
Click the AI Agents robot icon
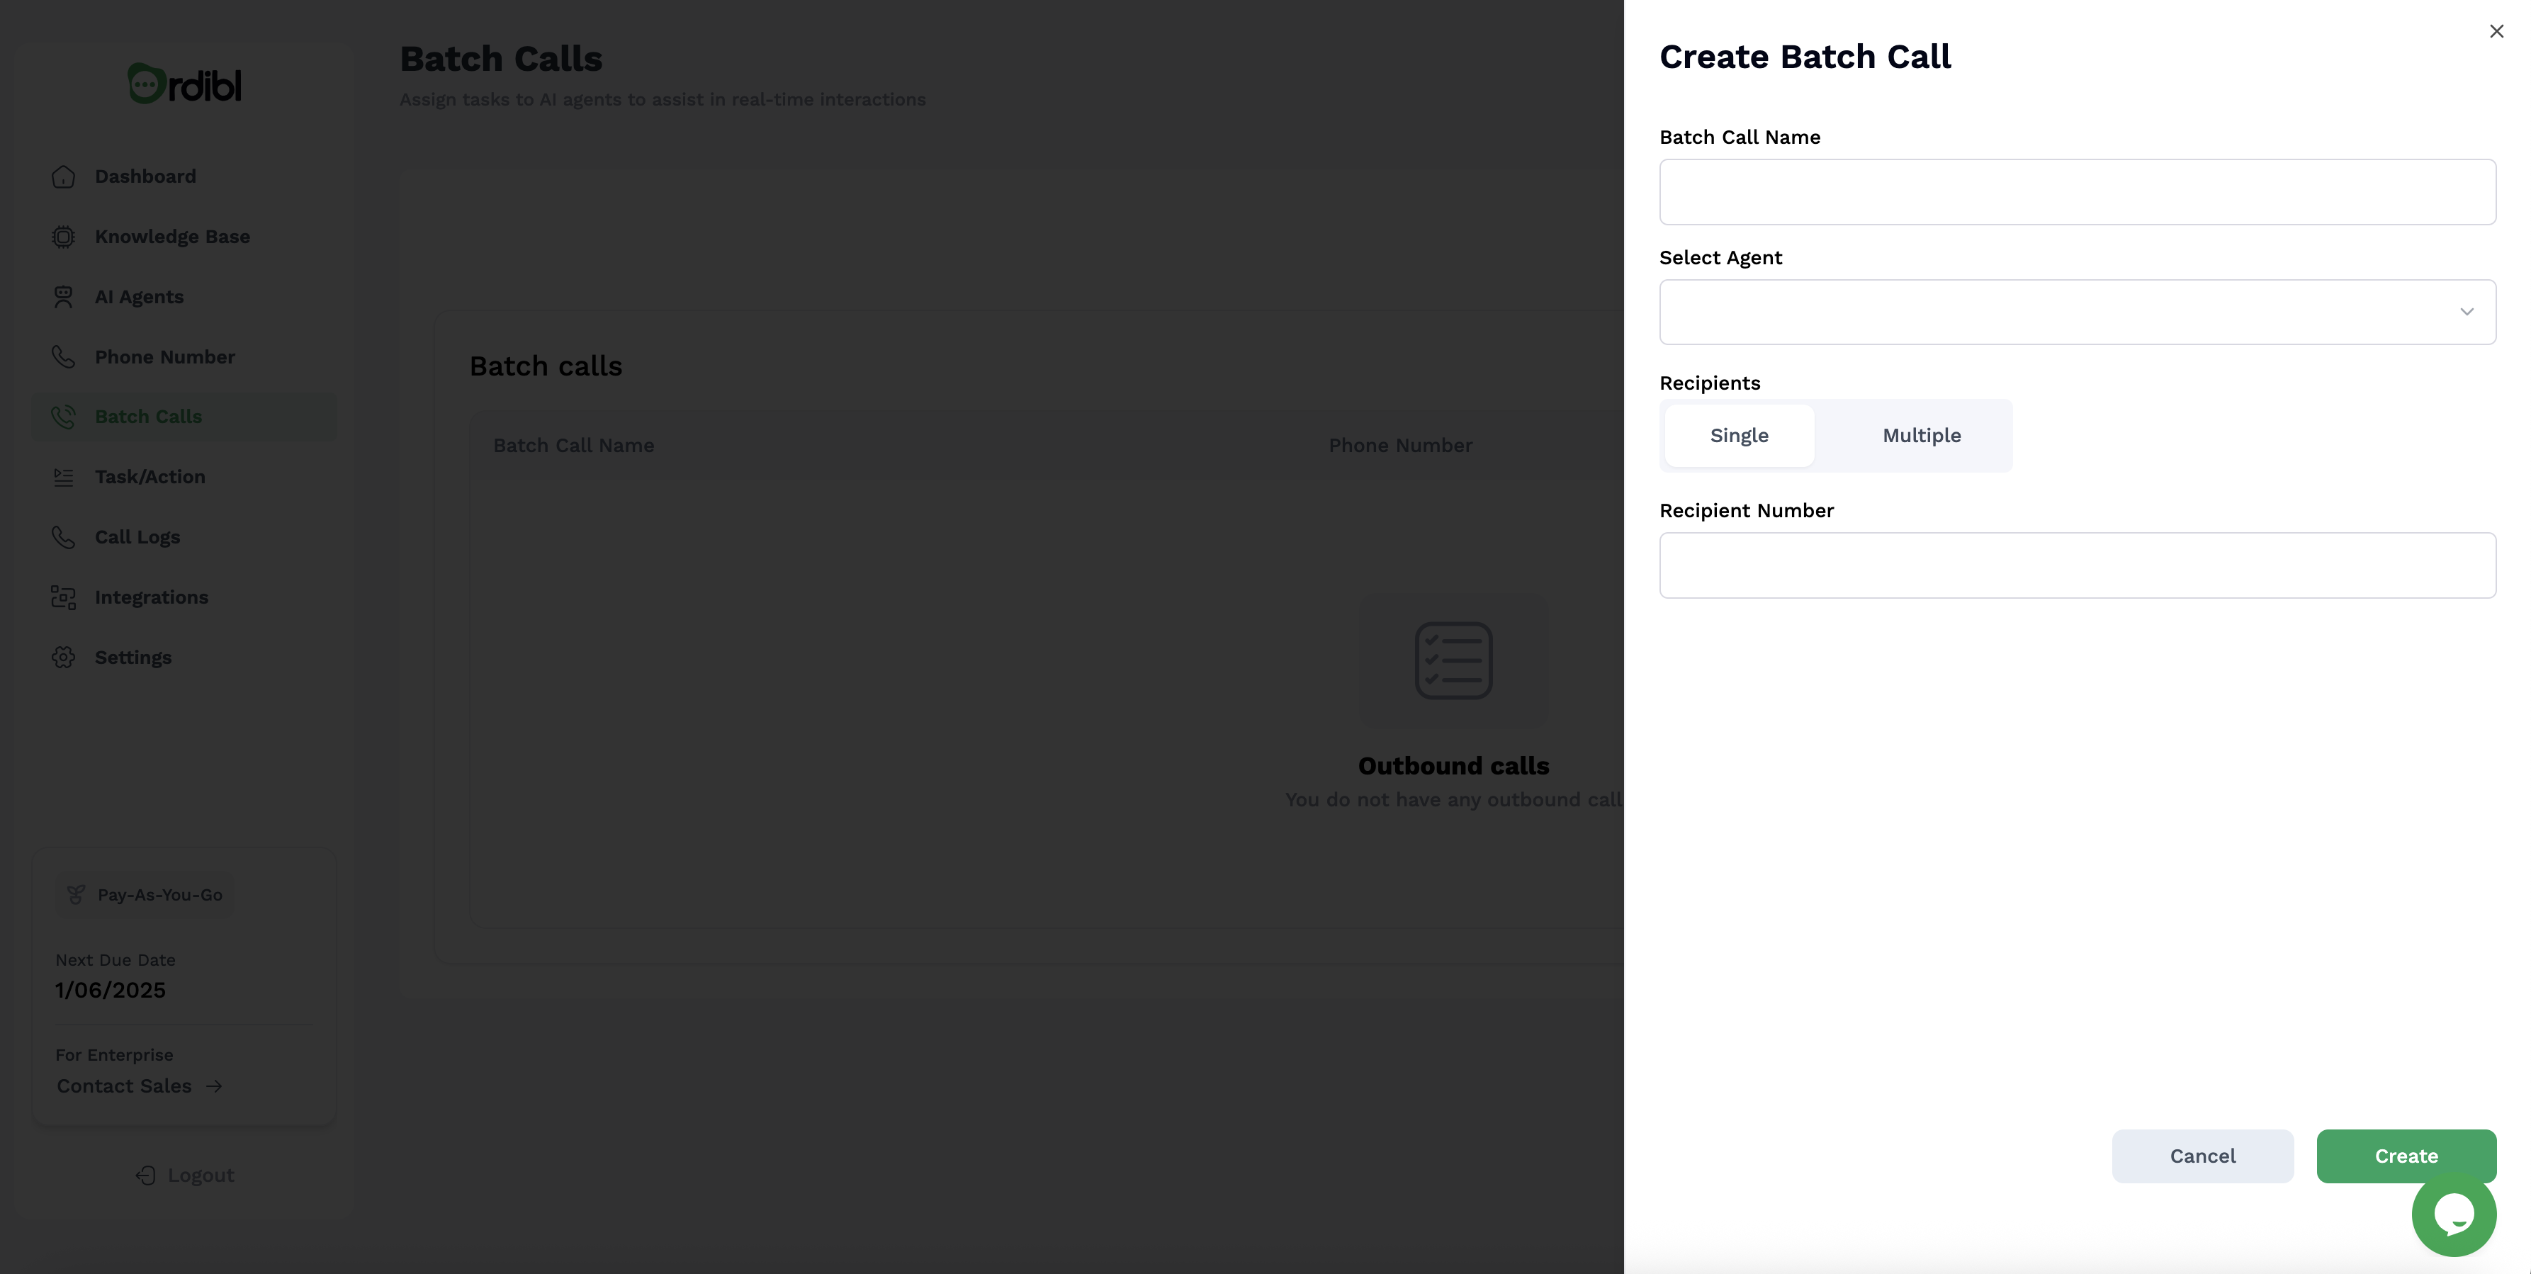63,297
